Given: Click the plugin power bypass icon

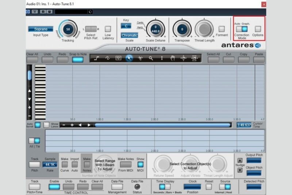Looking at the screenshot, I should [x=28, y=12].
